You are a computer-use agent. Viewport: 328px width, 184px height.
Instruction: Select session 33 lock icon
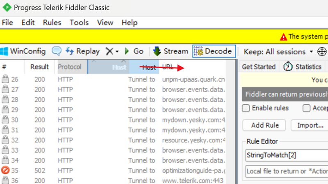click(x=5, y=150)
